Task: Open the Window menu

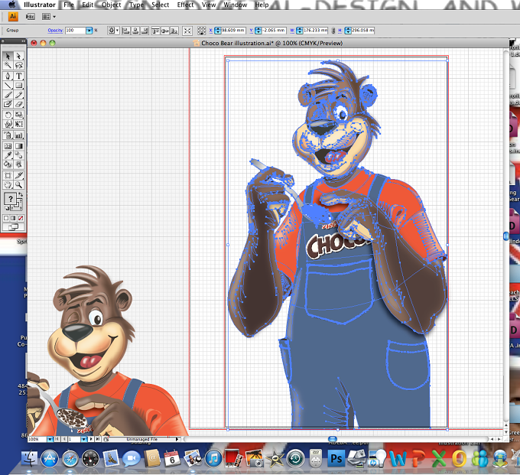Action: pos(235,5)
